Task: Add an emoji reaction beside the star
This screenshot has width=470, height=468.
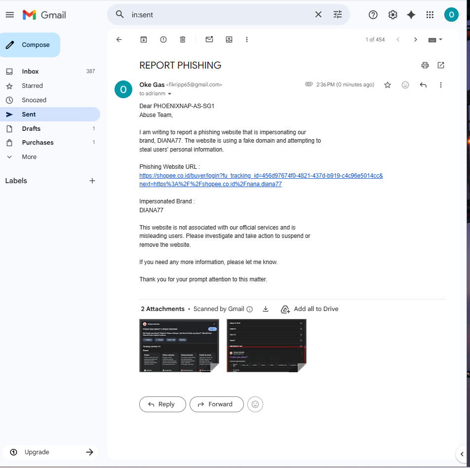Action: (x=405, y=85)
